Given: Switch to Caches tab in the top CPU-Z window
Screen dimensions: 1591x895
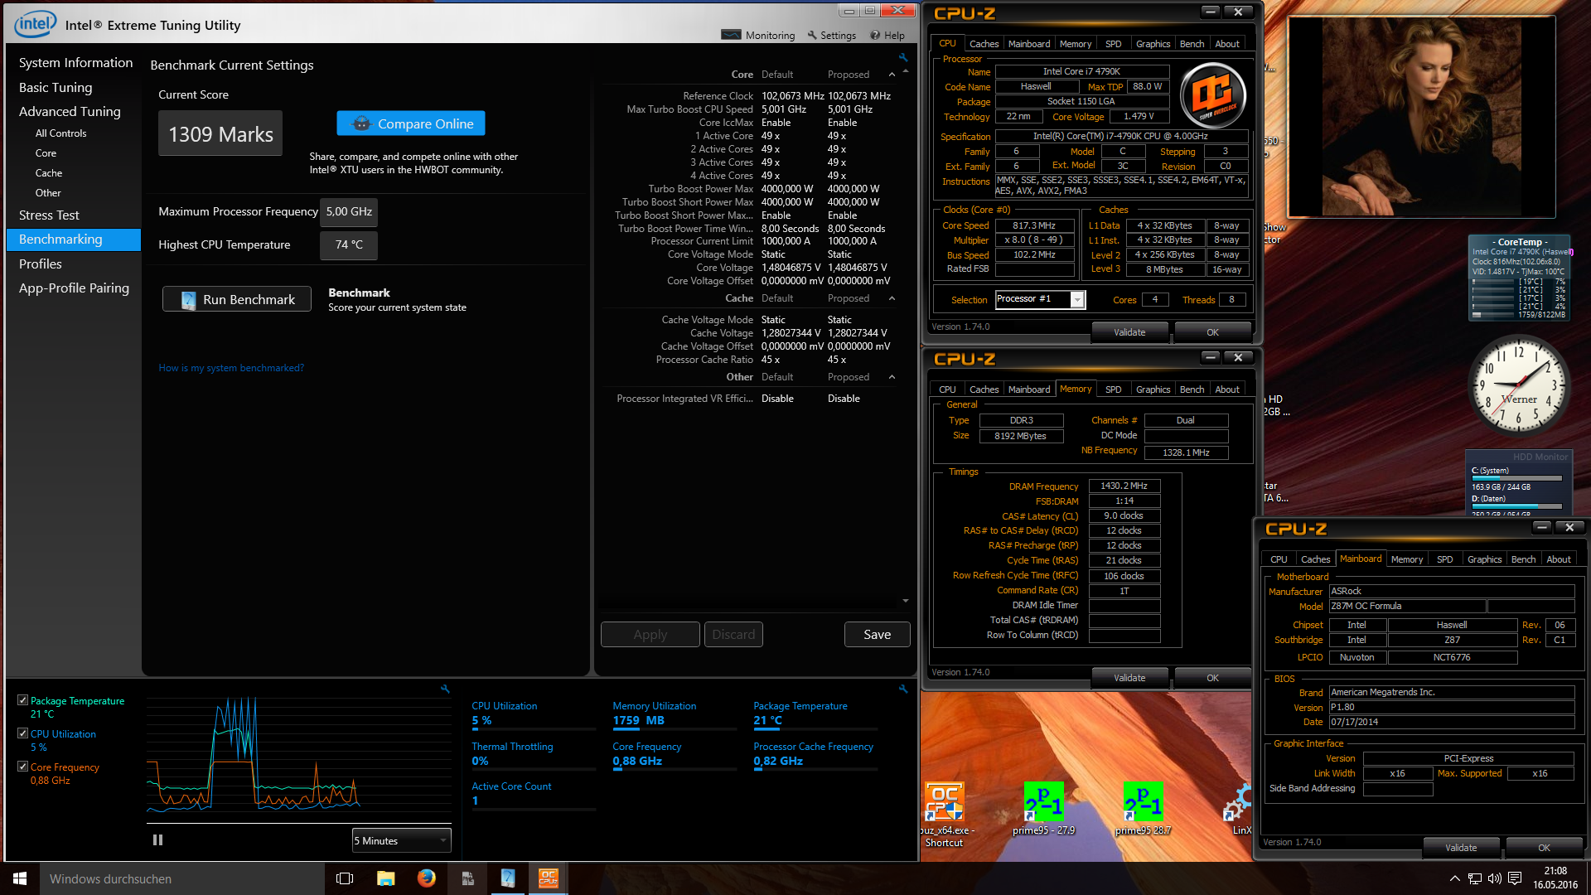Looking at the screenshot, I should tap(984, 44).
